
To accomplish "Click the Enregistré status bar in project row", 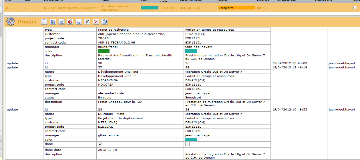I will 236,8.
